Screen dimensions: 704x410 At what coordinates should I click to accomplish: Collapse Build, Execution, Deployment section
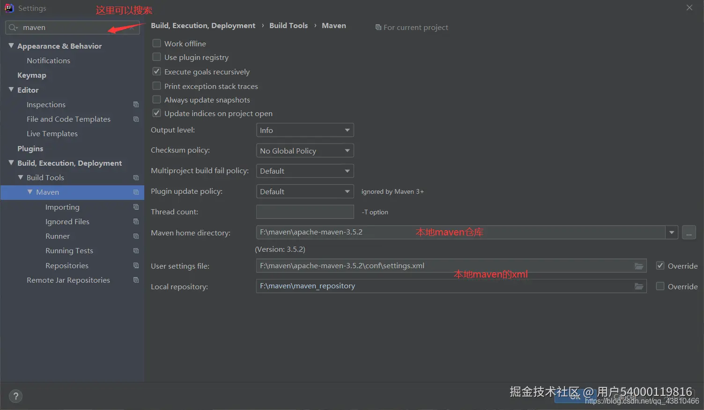pyautogui.click(x=11, y=162)
